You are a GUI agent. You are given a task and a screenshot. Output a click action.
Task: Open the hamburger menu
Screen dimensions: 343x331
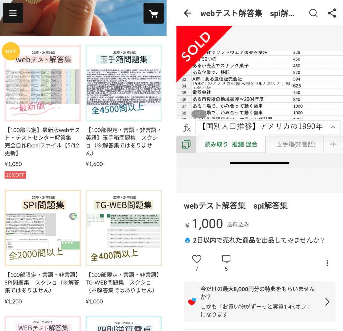13,13
